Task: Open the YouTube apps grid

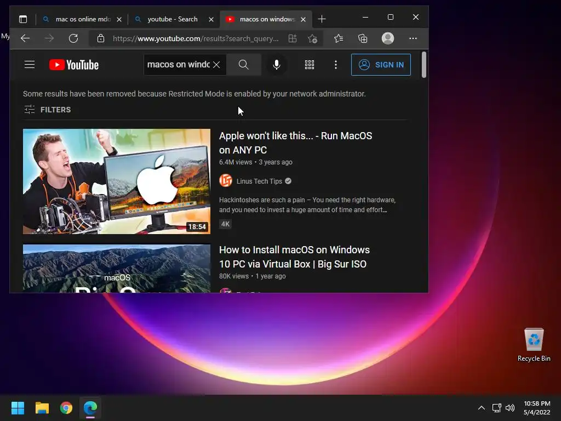Action: tap(310, 65)
